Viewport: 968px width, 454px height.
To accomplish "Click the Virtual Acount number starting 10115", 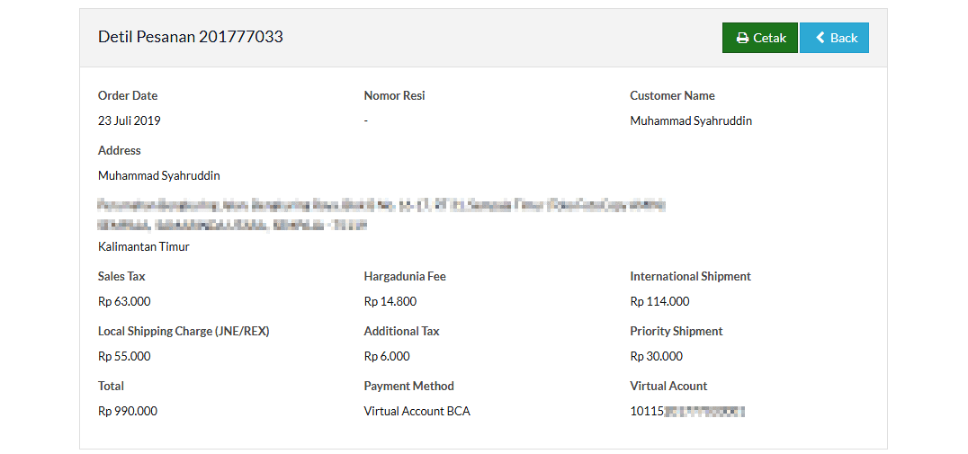I will pyautogui.click(x=687, y=412).
